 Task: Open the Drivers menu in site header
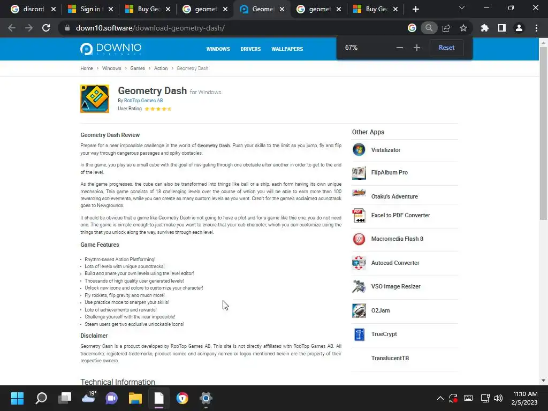pyautogui.click(x=250, y=49)
